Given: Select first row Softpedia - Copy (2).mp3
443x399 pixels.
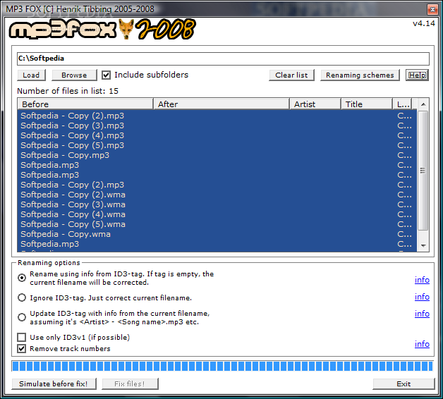Looking at the screenshot, I should (x=217, y=116).
